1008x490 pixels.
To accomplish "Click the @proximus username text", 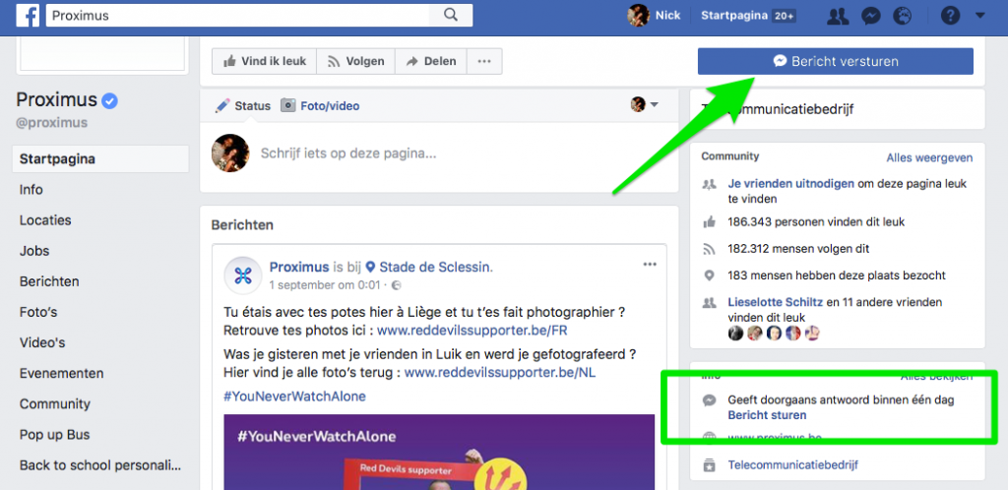I will tap(51, 123).
